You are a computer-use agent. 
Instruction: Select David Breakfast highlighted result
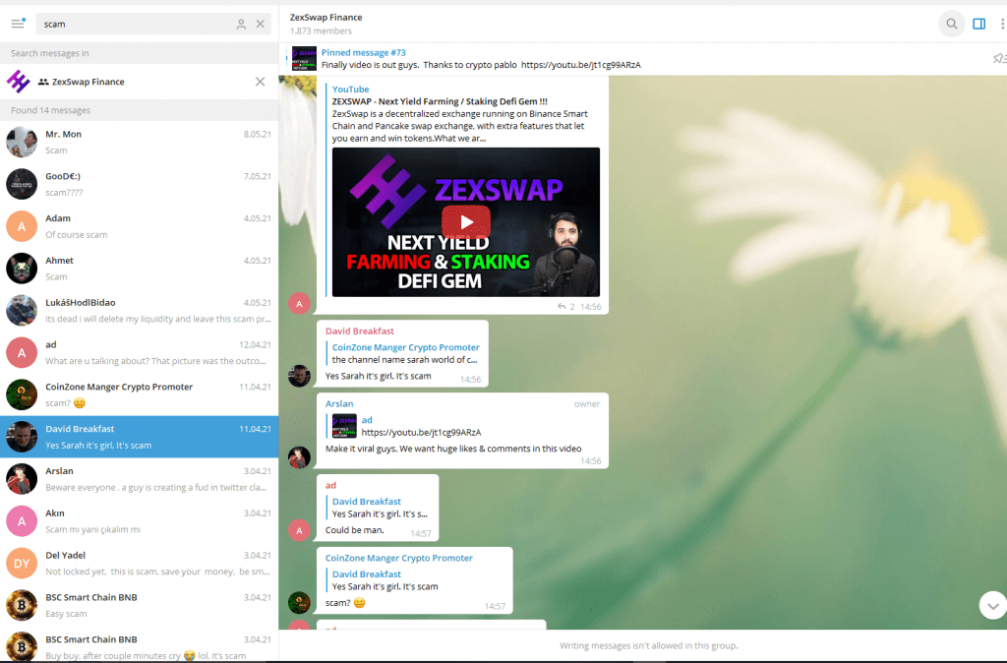point(140,437)
